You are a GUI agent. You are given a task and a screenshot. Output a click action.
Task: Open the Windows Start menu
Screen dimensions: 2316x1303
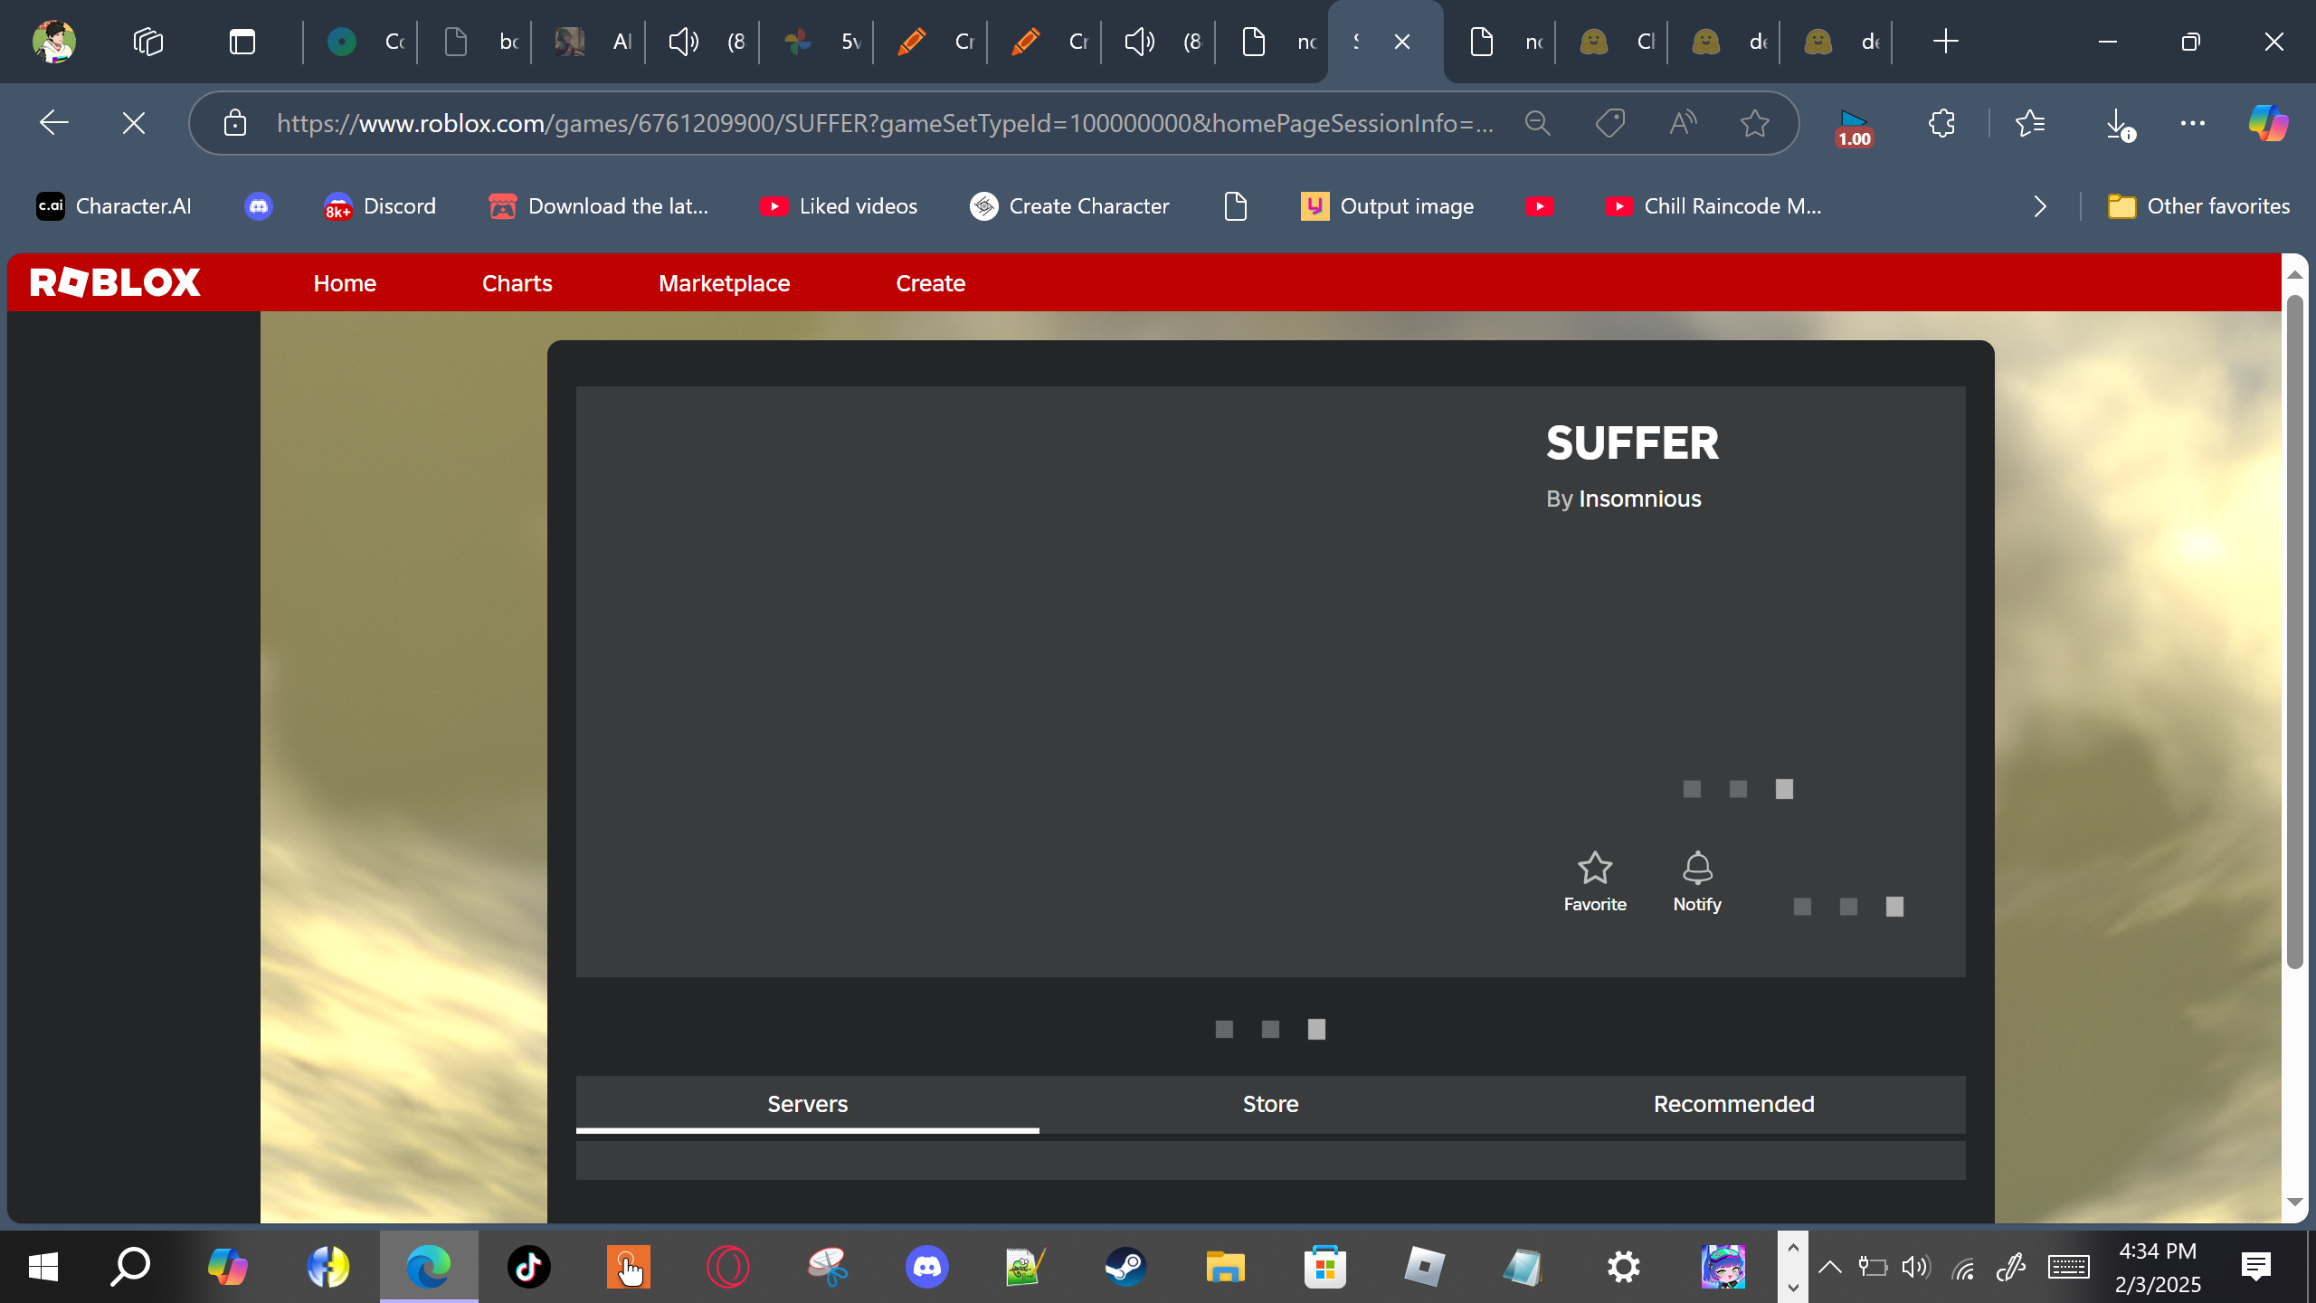click(x=43, y=1267)
